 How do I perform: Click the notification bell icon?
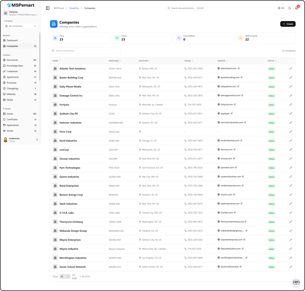pos(296,8)
